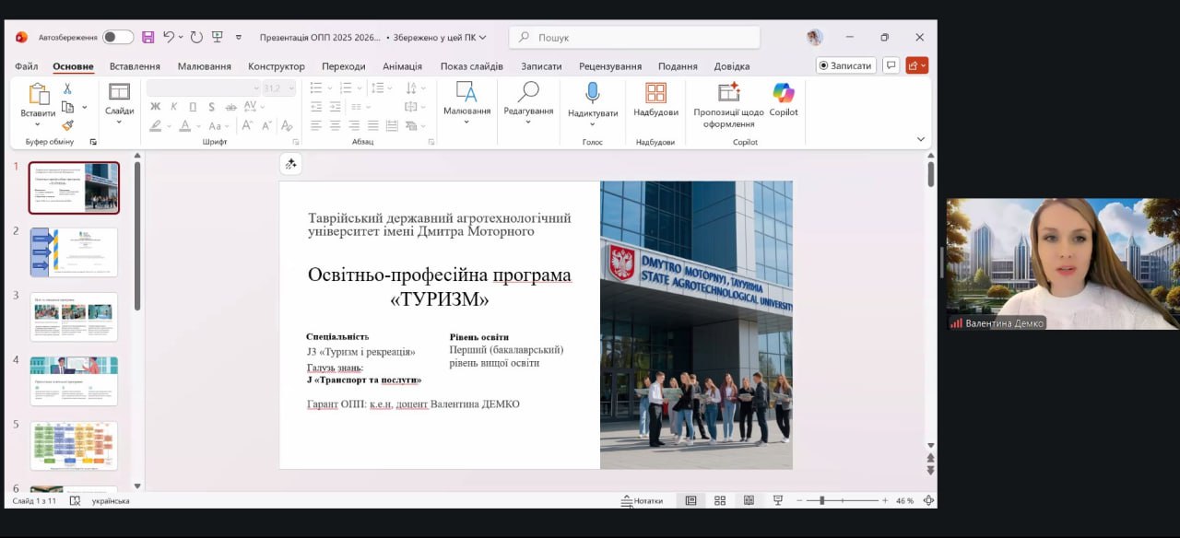Click the Copilot icon in ribbon

point(784,93)
